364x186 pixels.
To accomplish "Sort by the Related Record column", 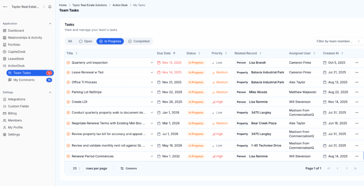I will pyautogui.click(x=248, y=53).
